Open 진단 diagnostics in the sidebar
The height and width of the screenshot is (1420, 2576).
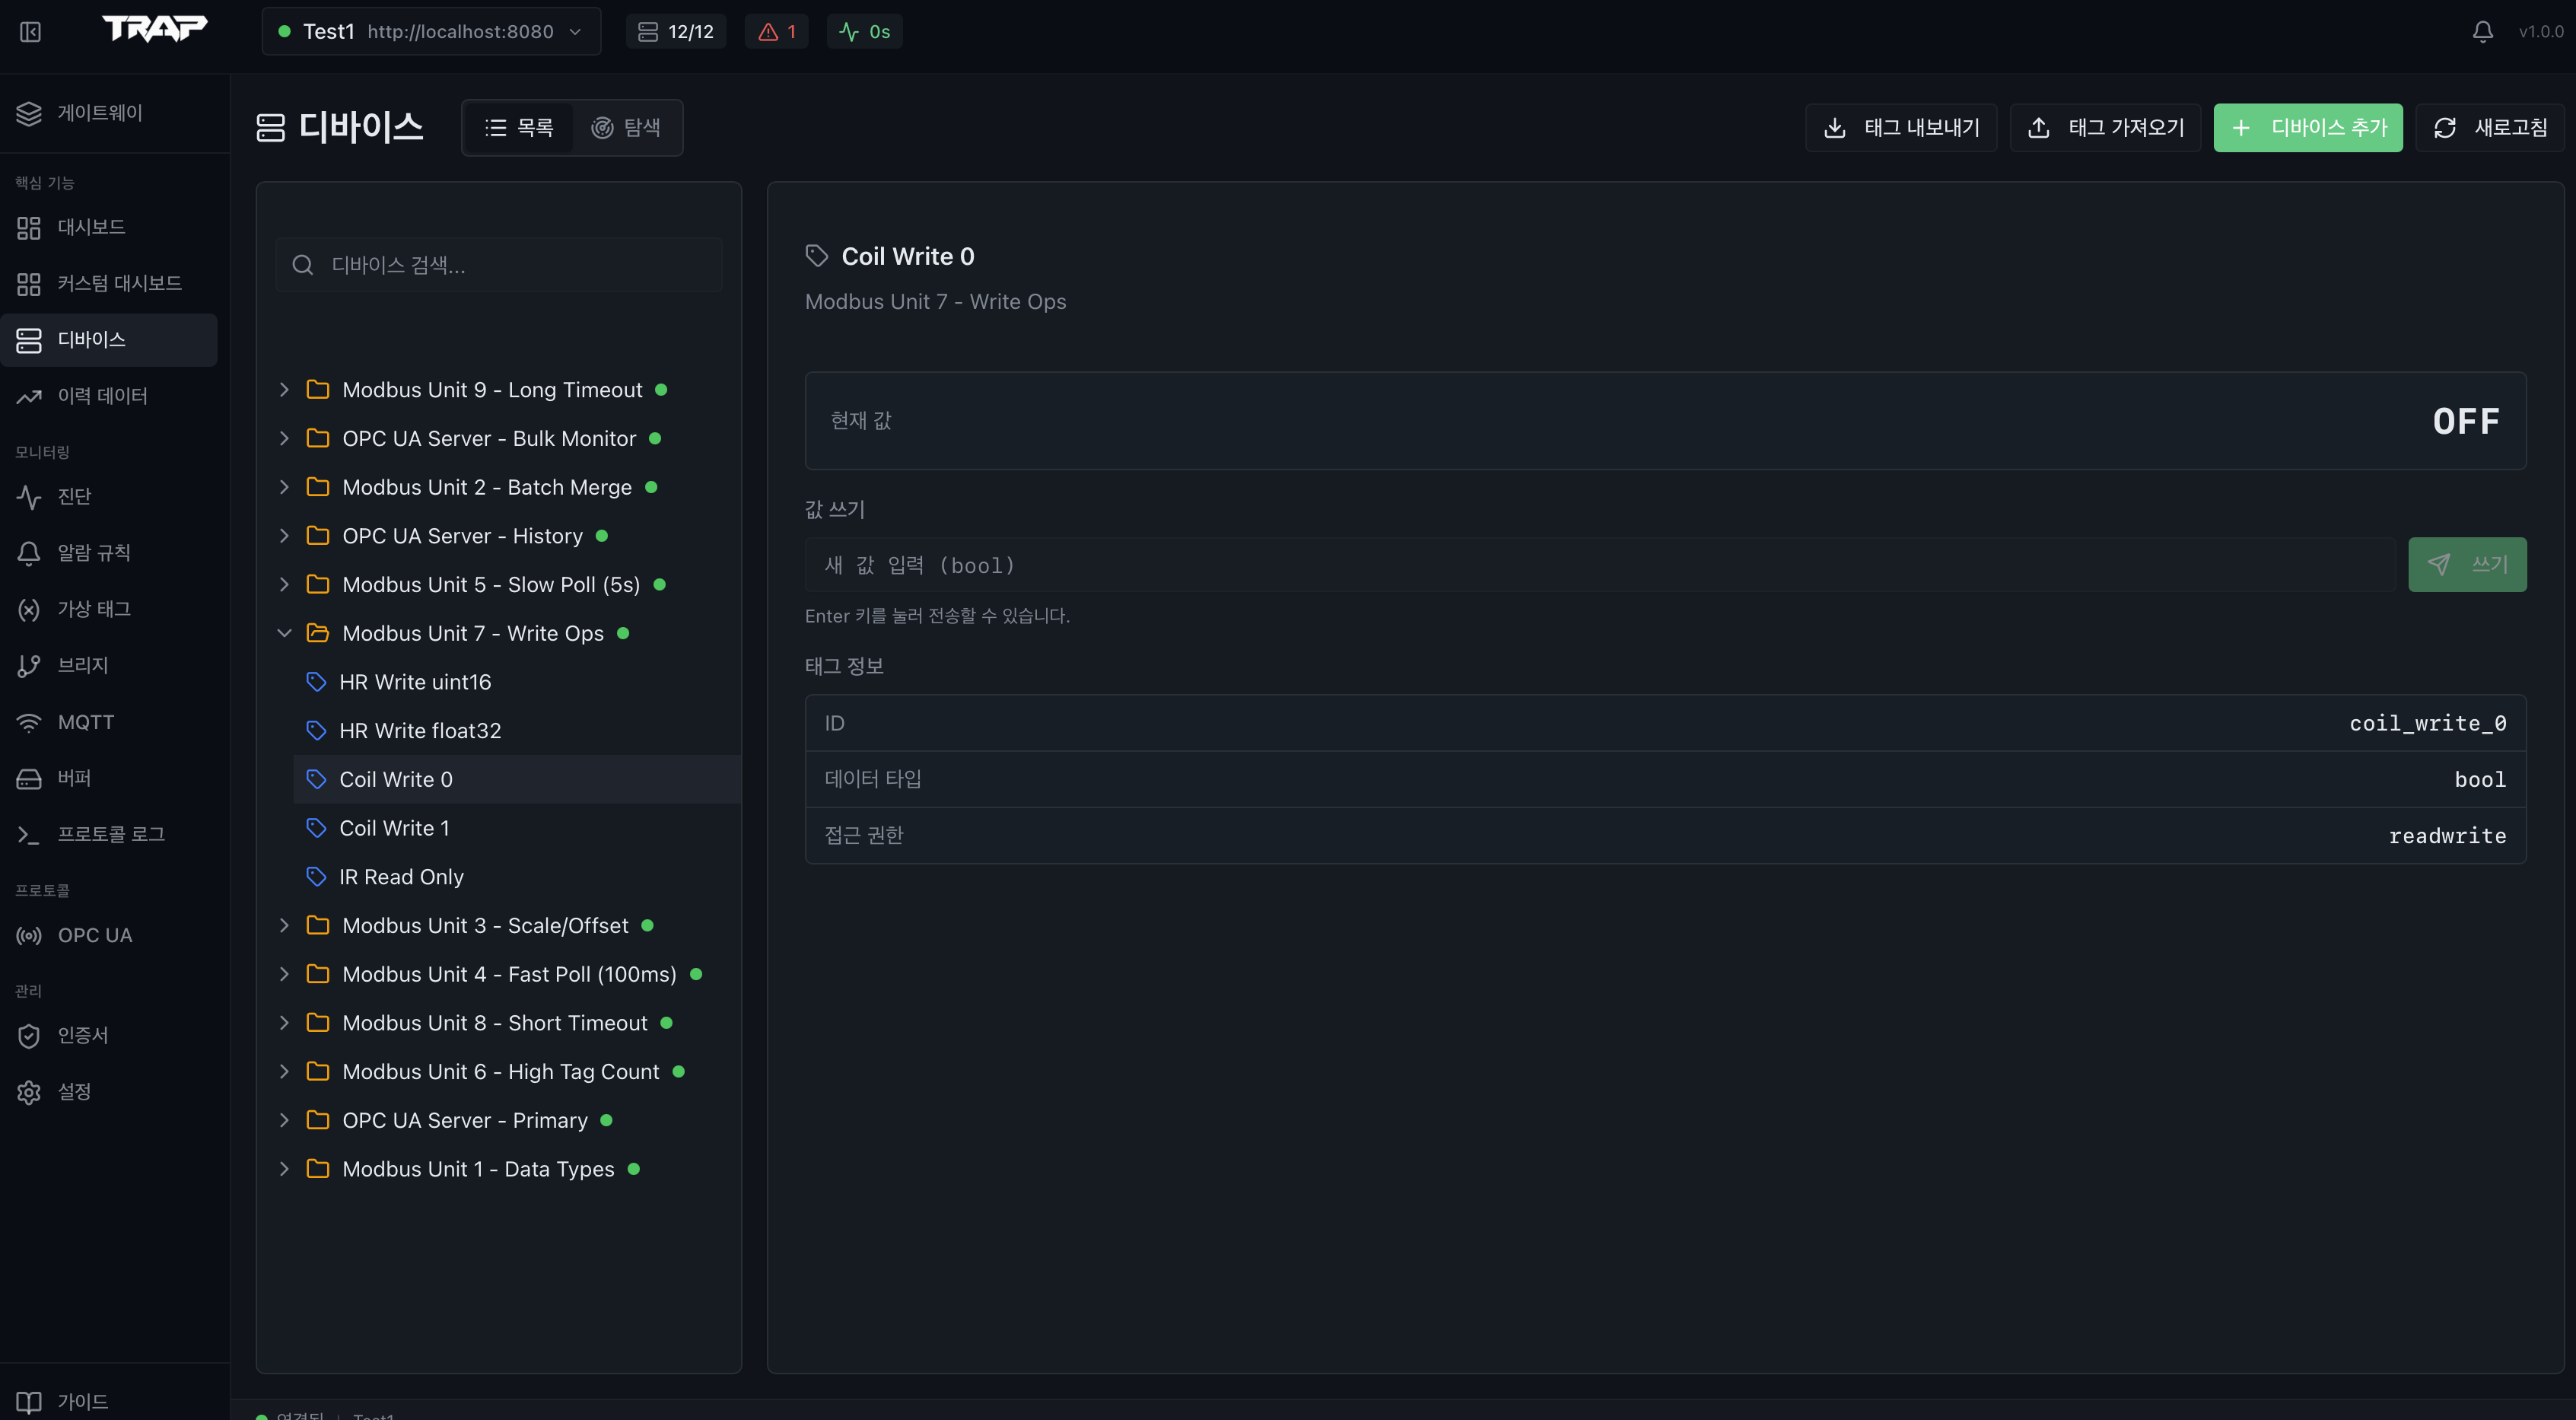point(74,496)
